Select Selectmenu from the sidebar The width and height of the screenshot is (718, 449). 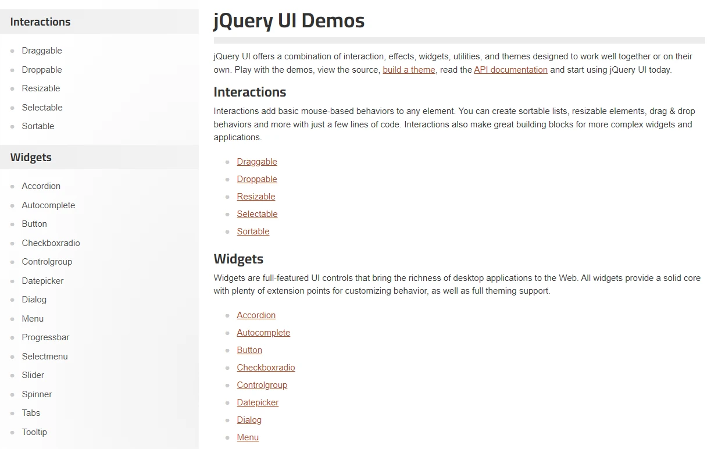tap(45, 356)
